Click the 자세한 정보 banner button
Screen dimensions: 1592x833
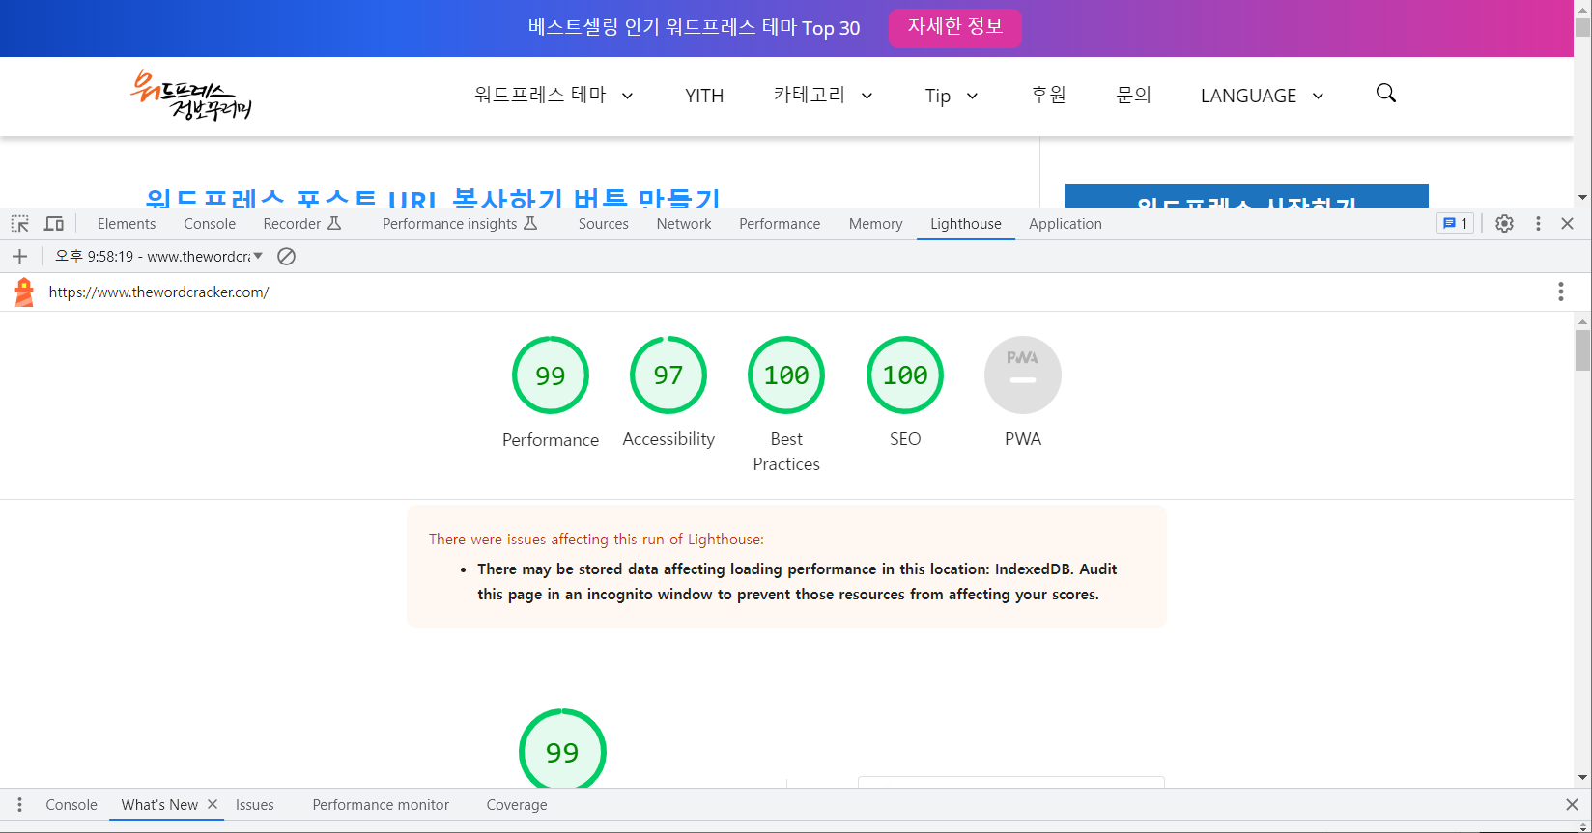click(x=954, y=27)
